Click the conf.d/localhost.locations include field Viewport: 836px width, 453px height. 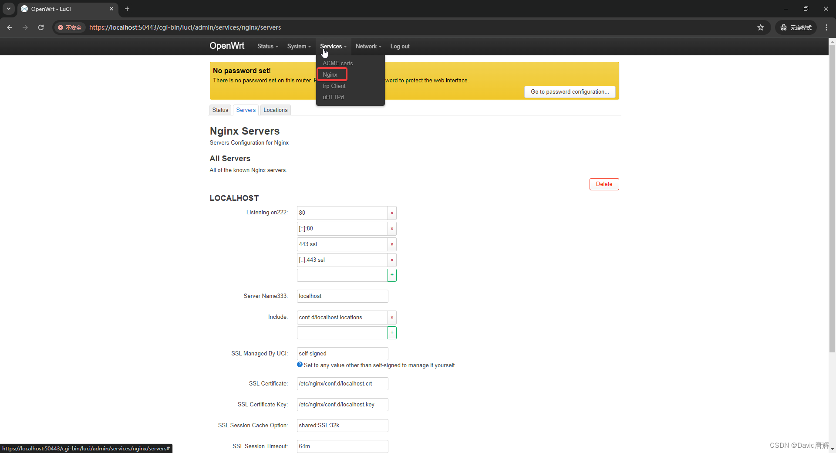point(342,318)
